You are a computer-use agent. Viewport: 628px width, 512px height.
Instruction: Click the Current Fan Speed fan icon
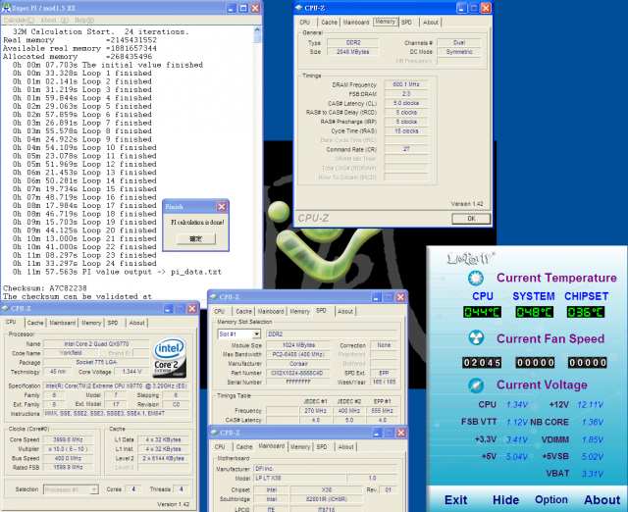pos(476,337)
